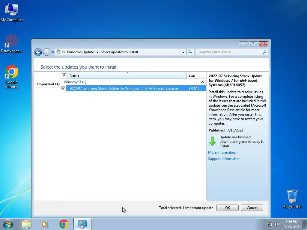Click the Control Panel address bar icon
307x230 pixels.
tap(58, 52)
